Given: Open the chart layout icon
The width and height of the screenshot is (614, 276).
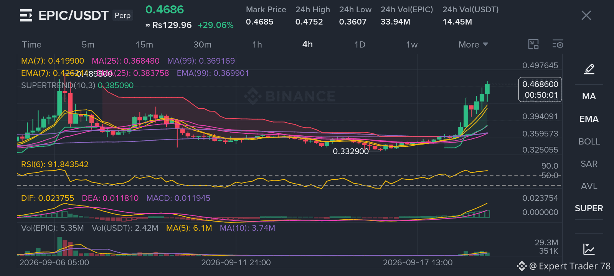Looking at the screenshot, I should coord(533,44).
